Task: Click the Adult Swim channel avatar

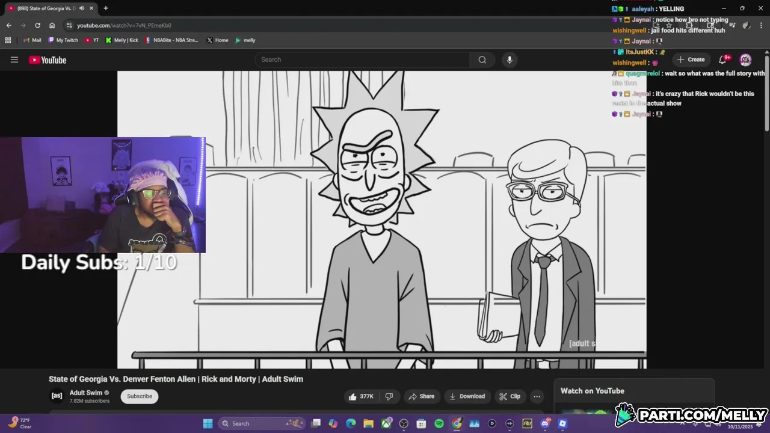Action: tap(57, 396)
